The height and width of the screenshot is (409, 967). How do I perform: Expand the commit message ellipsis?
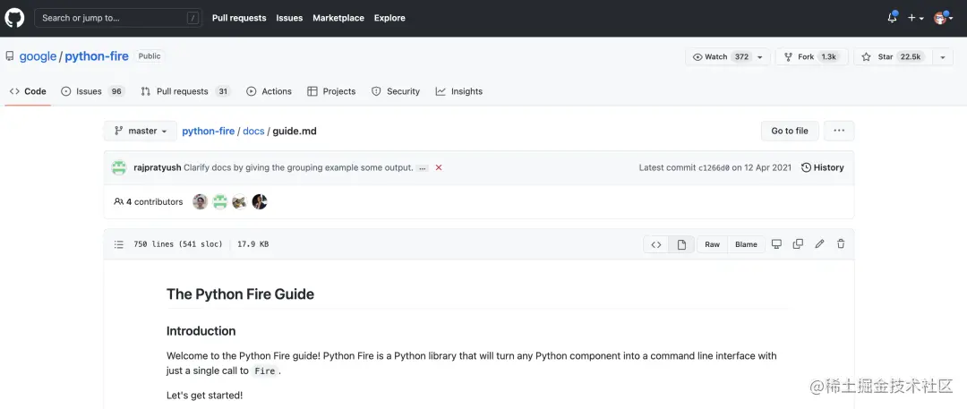coord(423,168)
